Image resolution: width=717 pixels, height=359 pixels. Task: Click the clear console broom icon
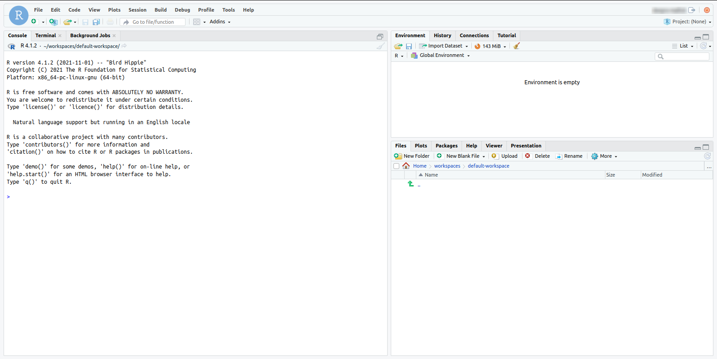(x=380, y=46)
